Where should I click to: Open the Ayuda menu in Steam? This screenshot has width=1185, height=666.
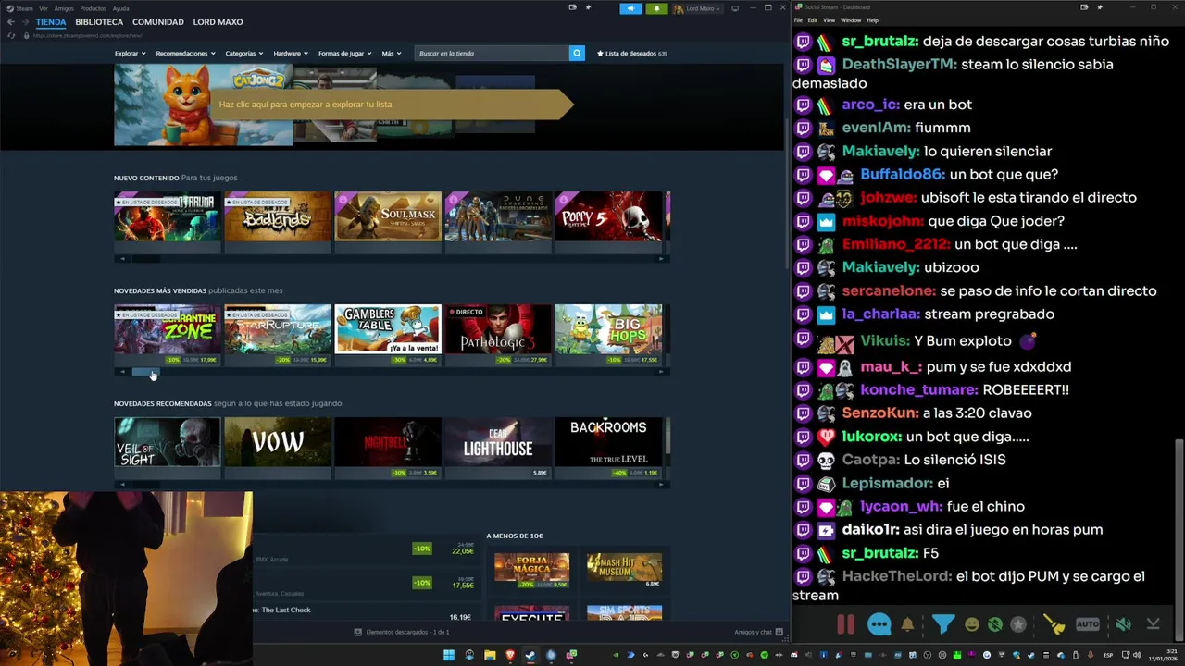point(120,8)
